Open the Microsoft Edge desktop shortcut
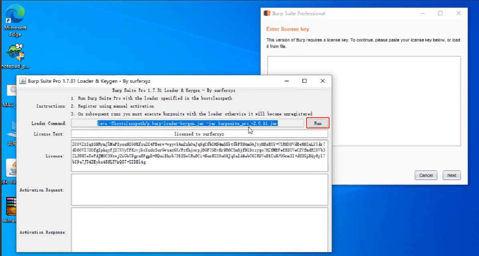This screenshot has width=479, height=256. point(15,21)
